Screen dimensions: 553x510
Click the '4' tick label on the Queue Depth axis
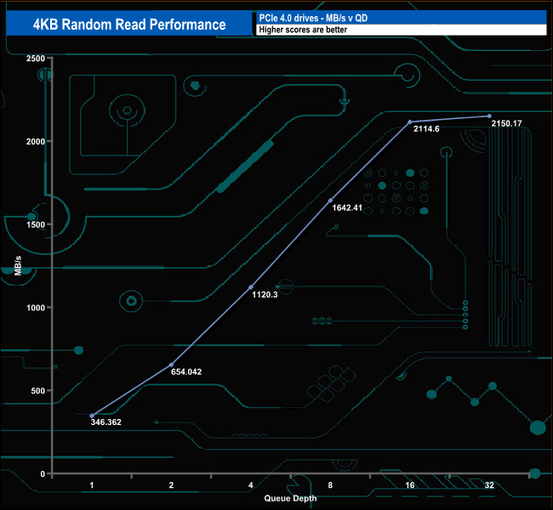coord(251,484)
